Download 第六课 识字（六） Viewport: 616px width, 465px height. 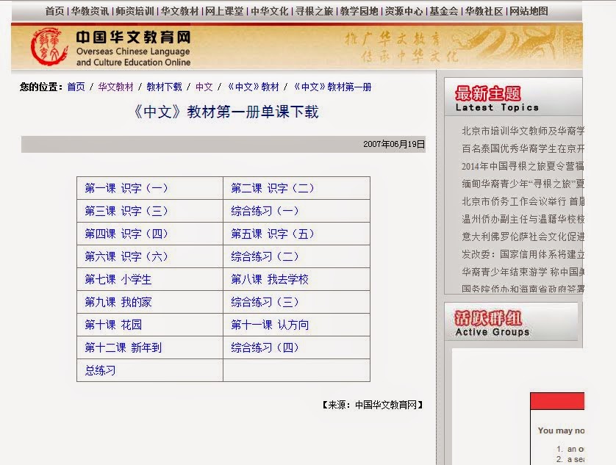[x=126, y=256]
